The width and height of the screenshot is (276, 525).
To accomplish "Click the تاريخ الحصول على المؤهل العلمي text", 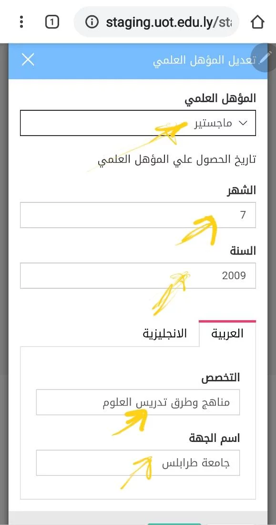I will [177, 160].
